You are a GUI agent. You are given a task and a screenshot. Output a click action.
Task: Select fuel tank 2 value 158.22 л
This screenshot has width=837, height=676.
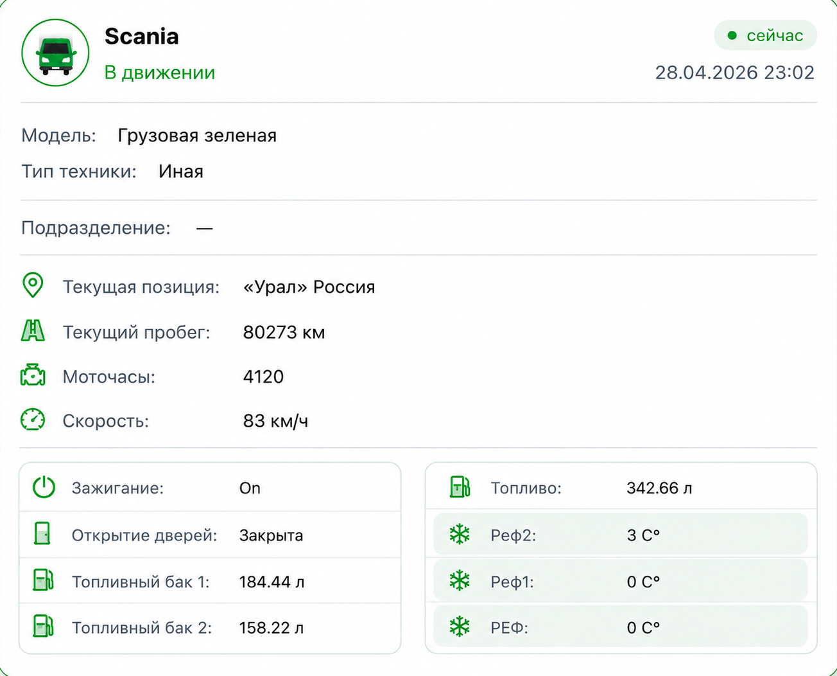pos(272,628)
